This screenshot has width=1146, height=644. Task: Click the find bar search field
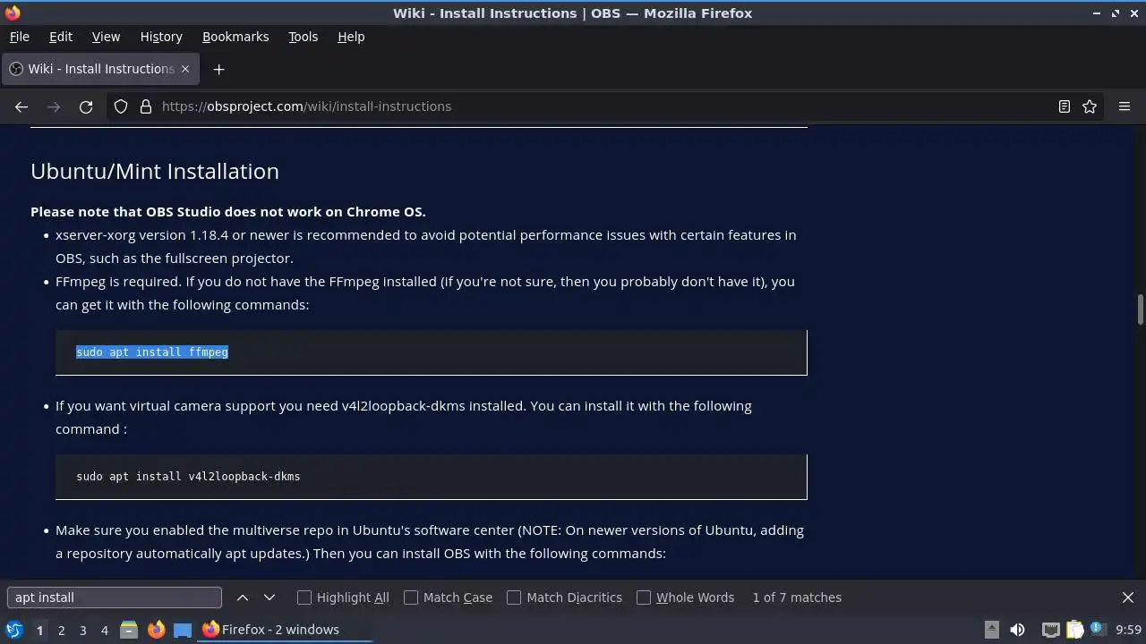pos(114,597)
